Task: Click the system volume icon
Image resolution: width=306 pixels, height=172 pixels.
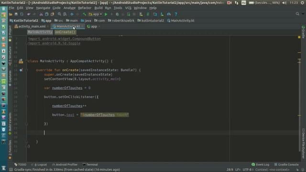Action: point(284,3)
